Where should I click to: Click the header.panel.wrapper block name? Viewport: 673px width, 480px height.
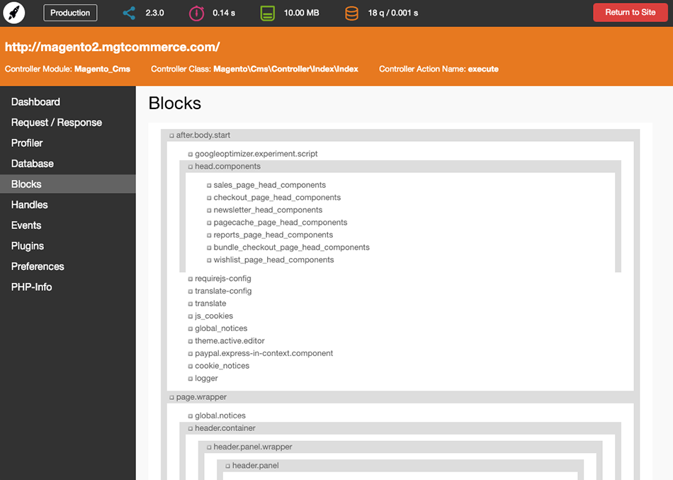[x=253, y=447]
